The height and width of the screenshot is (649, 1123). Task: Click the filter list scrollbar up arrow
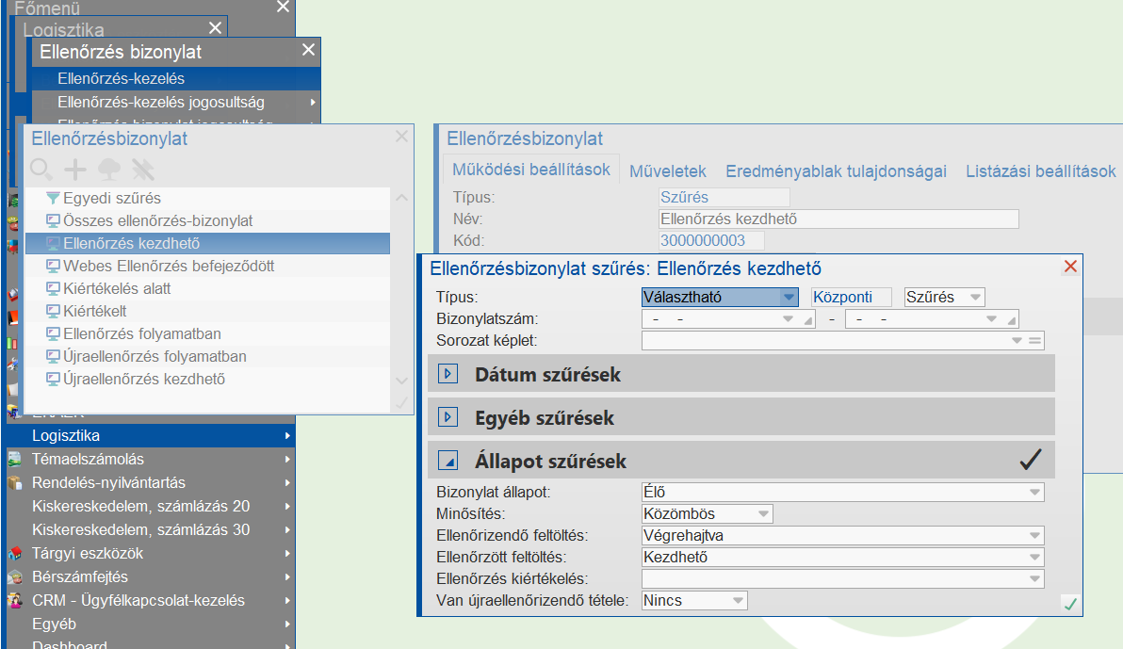[401, 198]
